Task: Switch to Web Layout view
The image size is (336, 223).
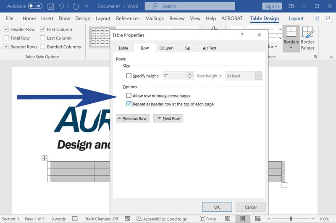Action: (x=258, y=219)
